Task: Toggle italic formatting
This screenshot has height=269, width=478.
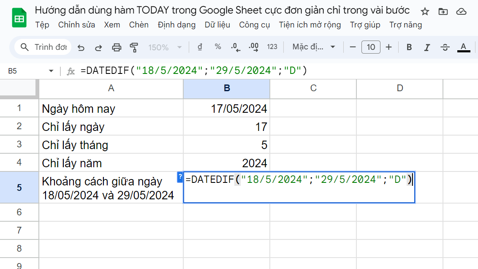Action: click(x=427, y=47)
